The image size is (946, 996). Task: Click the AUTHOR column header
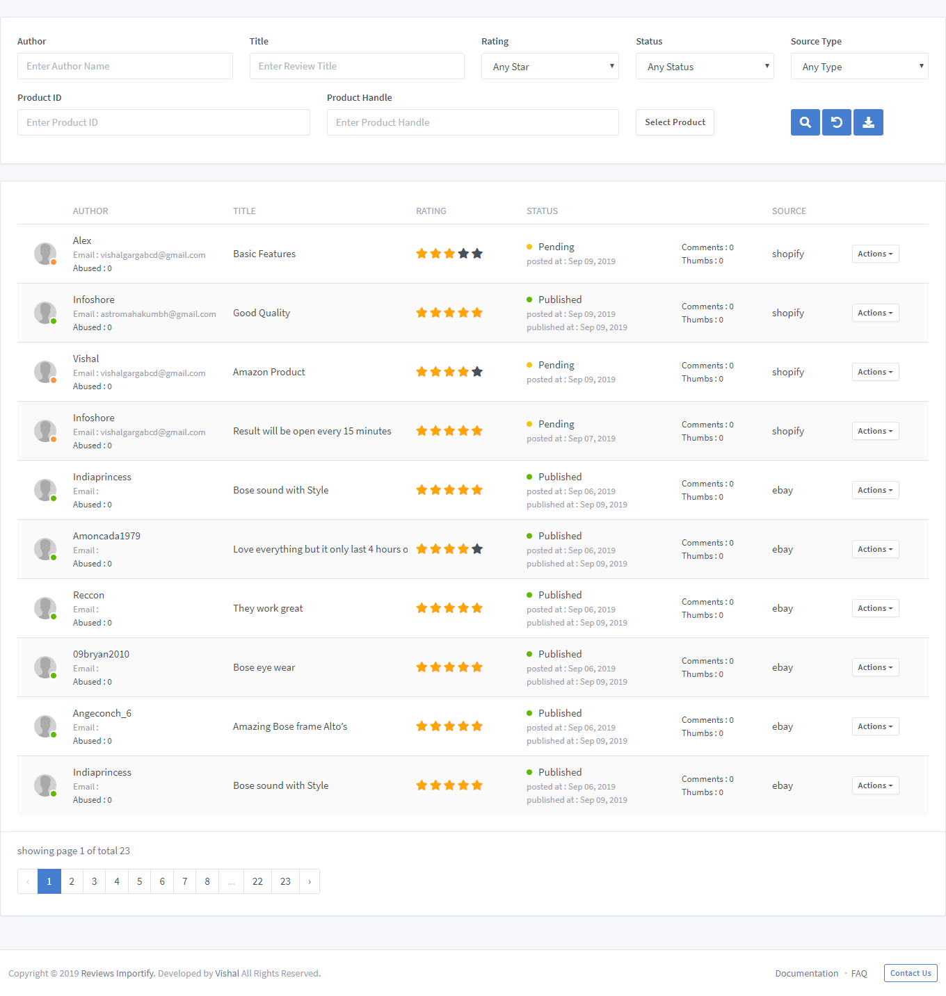pyautogui.click(x=90, y=211)
